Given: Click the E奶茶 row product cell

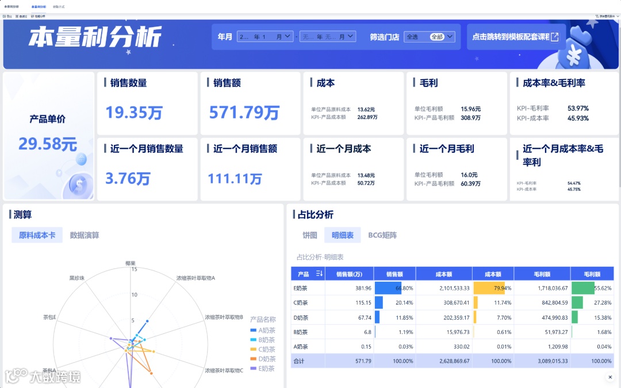Looking at the screenshot, I should point(308,288).
